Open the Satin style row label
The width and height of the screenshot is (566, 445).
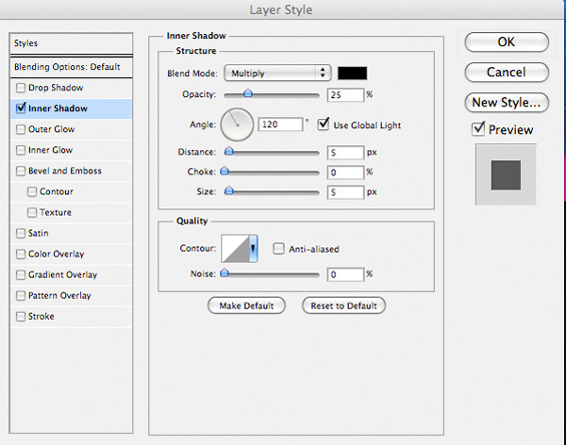(x=39, y=233)
